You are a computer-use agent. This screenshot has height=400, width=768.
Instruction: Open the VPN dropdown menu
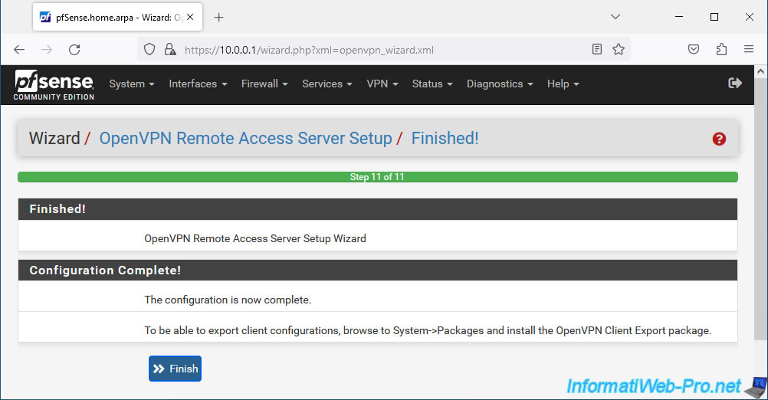click(x=382, y=84)
